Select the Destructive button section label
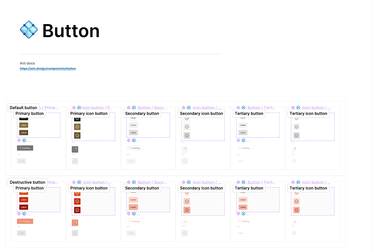This screenshot has height=252, width=372. [27, 182]
